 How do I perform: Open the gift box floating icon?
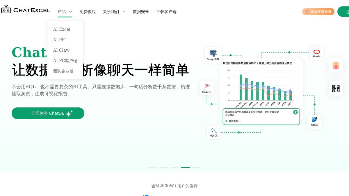pos(336,65)
